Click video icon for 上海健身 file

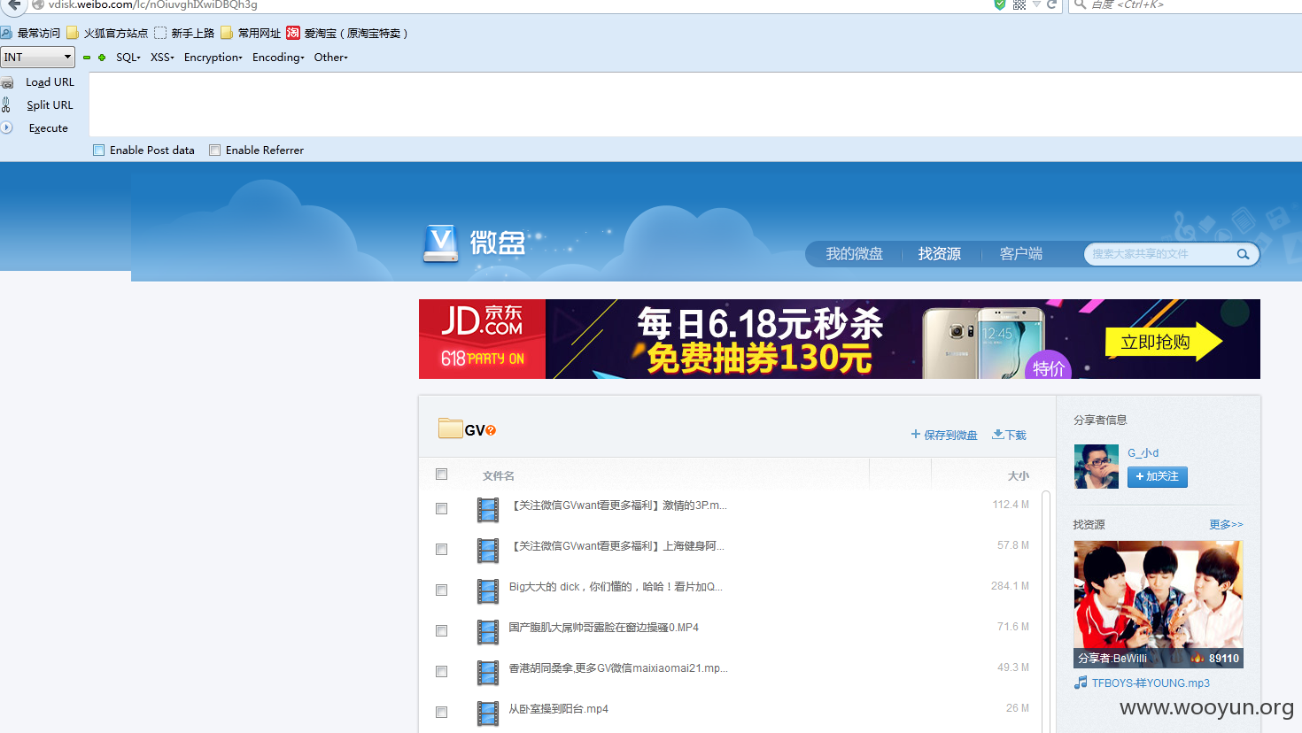coord(488,551)
